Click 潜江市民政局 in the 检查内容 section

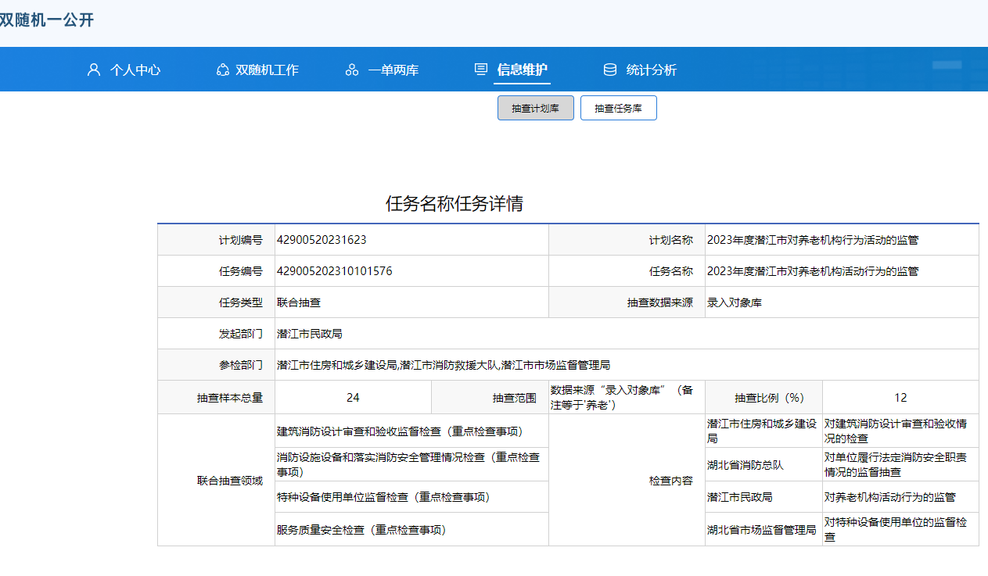[x=740, y=497]
